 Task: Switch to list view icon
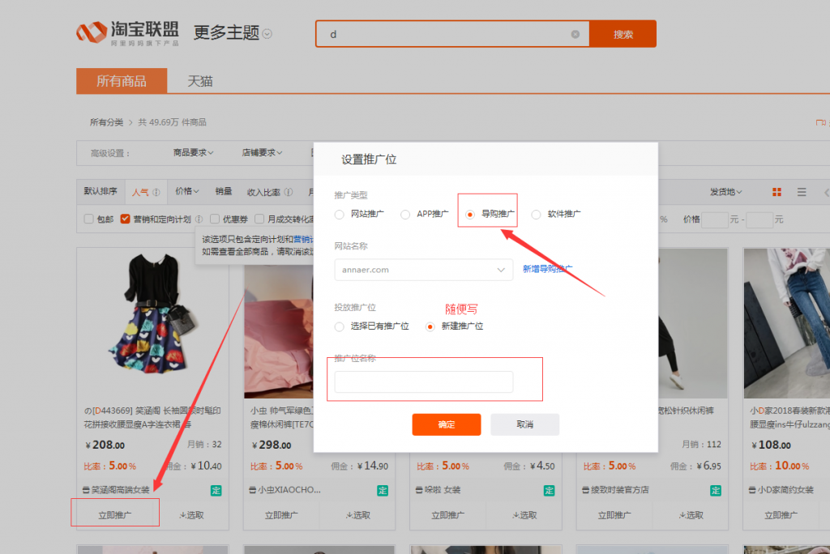tap(802, 192)
